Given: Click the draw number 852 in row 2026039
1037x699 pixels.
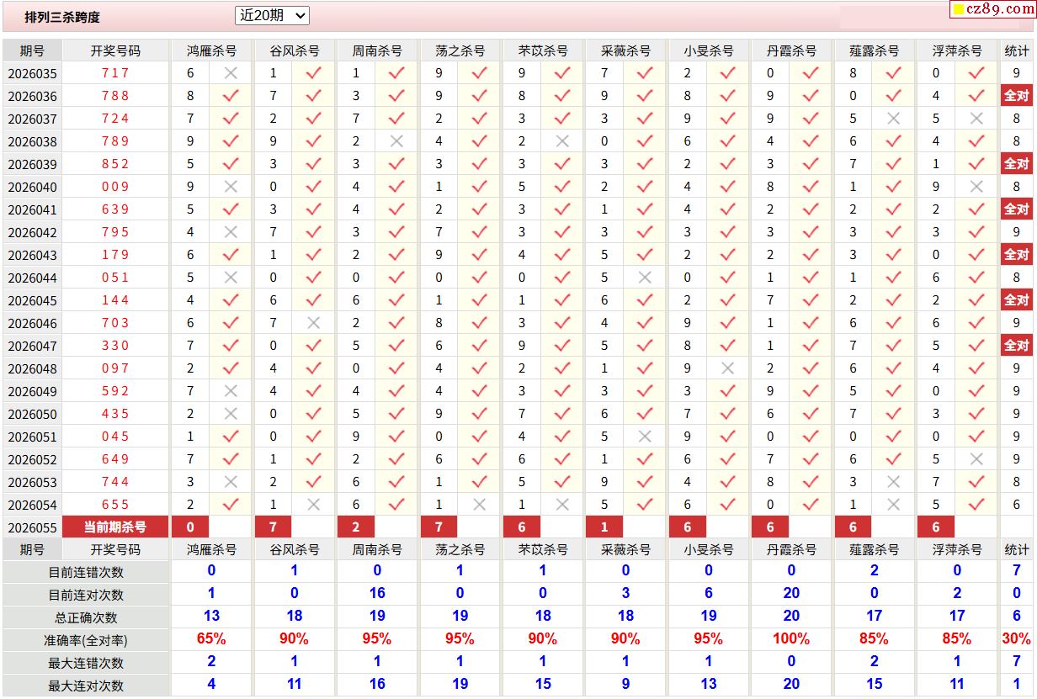Looking at the screenshot, I should (x=115, y=164).
